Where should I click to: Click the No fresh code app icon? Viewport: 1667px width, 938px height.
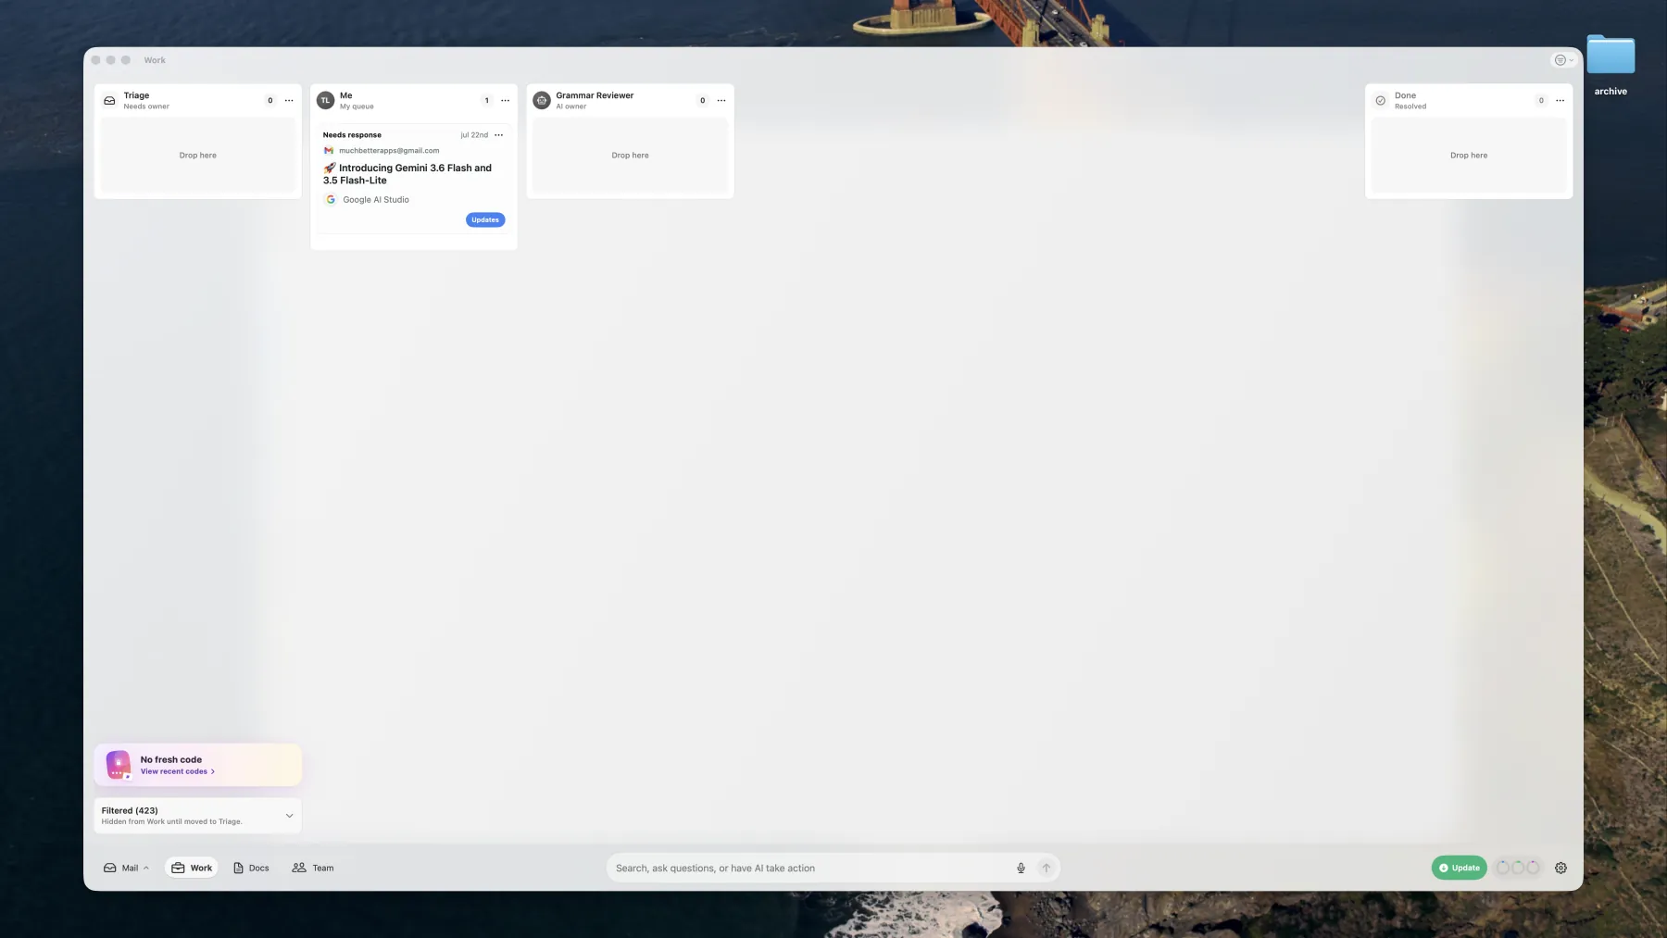click(x=119, y=765)
